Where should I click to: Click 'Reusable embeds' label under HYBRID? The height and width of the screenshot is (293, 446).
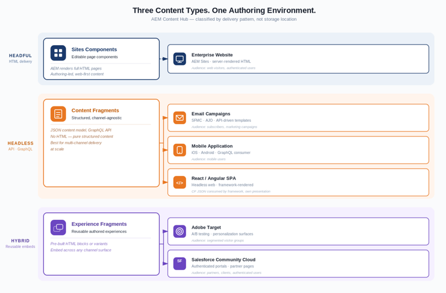[20, 247]
